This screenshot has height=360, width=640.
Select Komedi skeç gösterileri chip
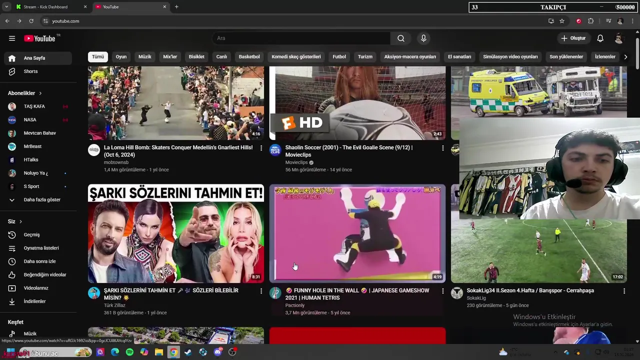(296, 57)
